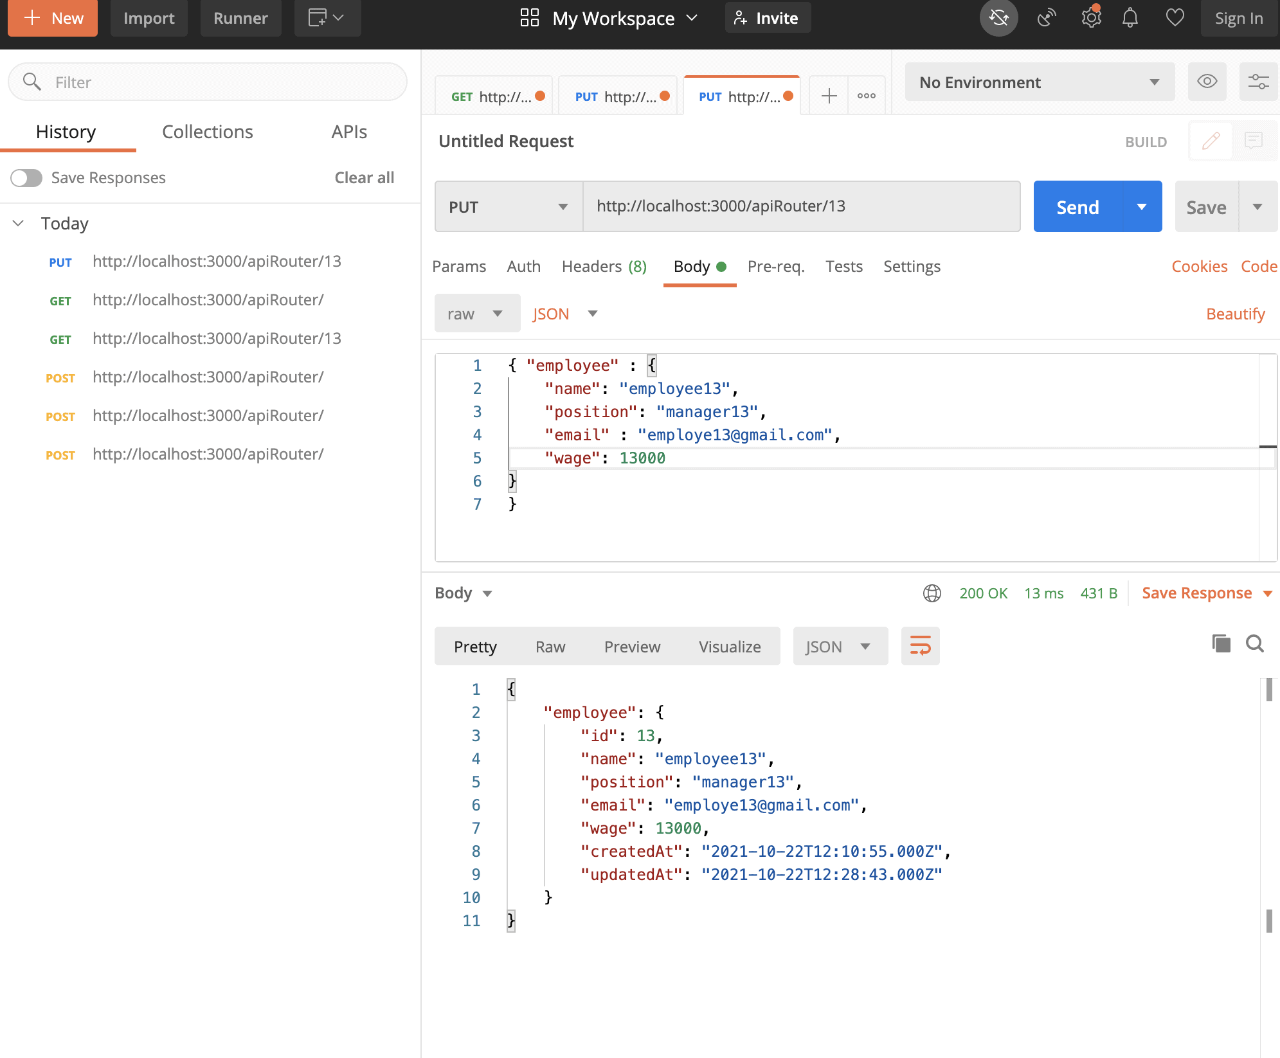Viewport: 1280px width, 1058px height.
Task: Toggle the wrap lines icon in response
Action: click(920, 645)
